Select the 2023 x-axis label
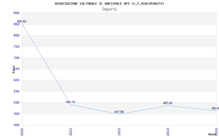This screenshot has width=219, height=137. click(168, 132)
